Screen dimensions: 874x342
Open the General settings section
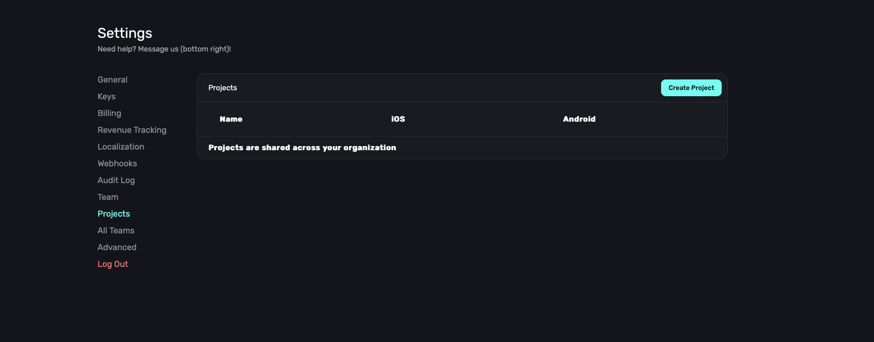point(112,79)
